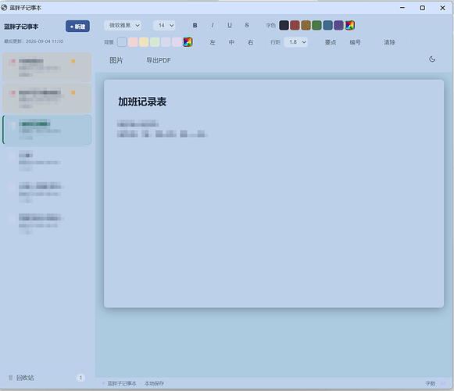Toggle underline formatting with the U button
Viewport: 454px width, 391px height.
230,26
